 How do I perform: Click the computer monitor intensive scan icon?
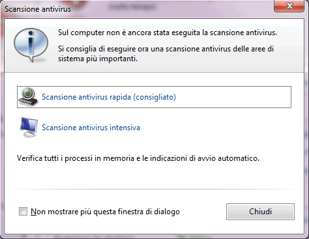29,128
